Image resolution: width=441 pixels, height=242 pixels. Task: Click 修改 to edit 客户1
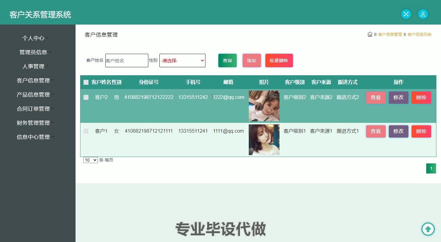click(399, 131)
